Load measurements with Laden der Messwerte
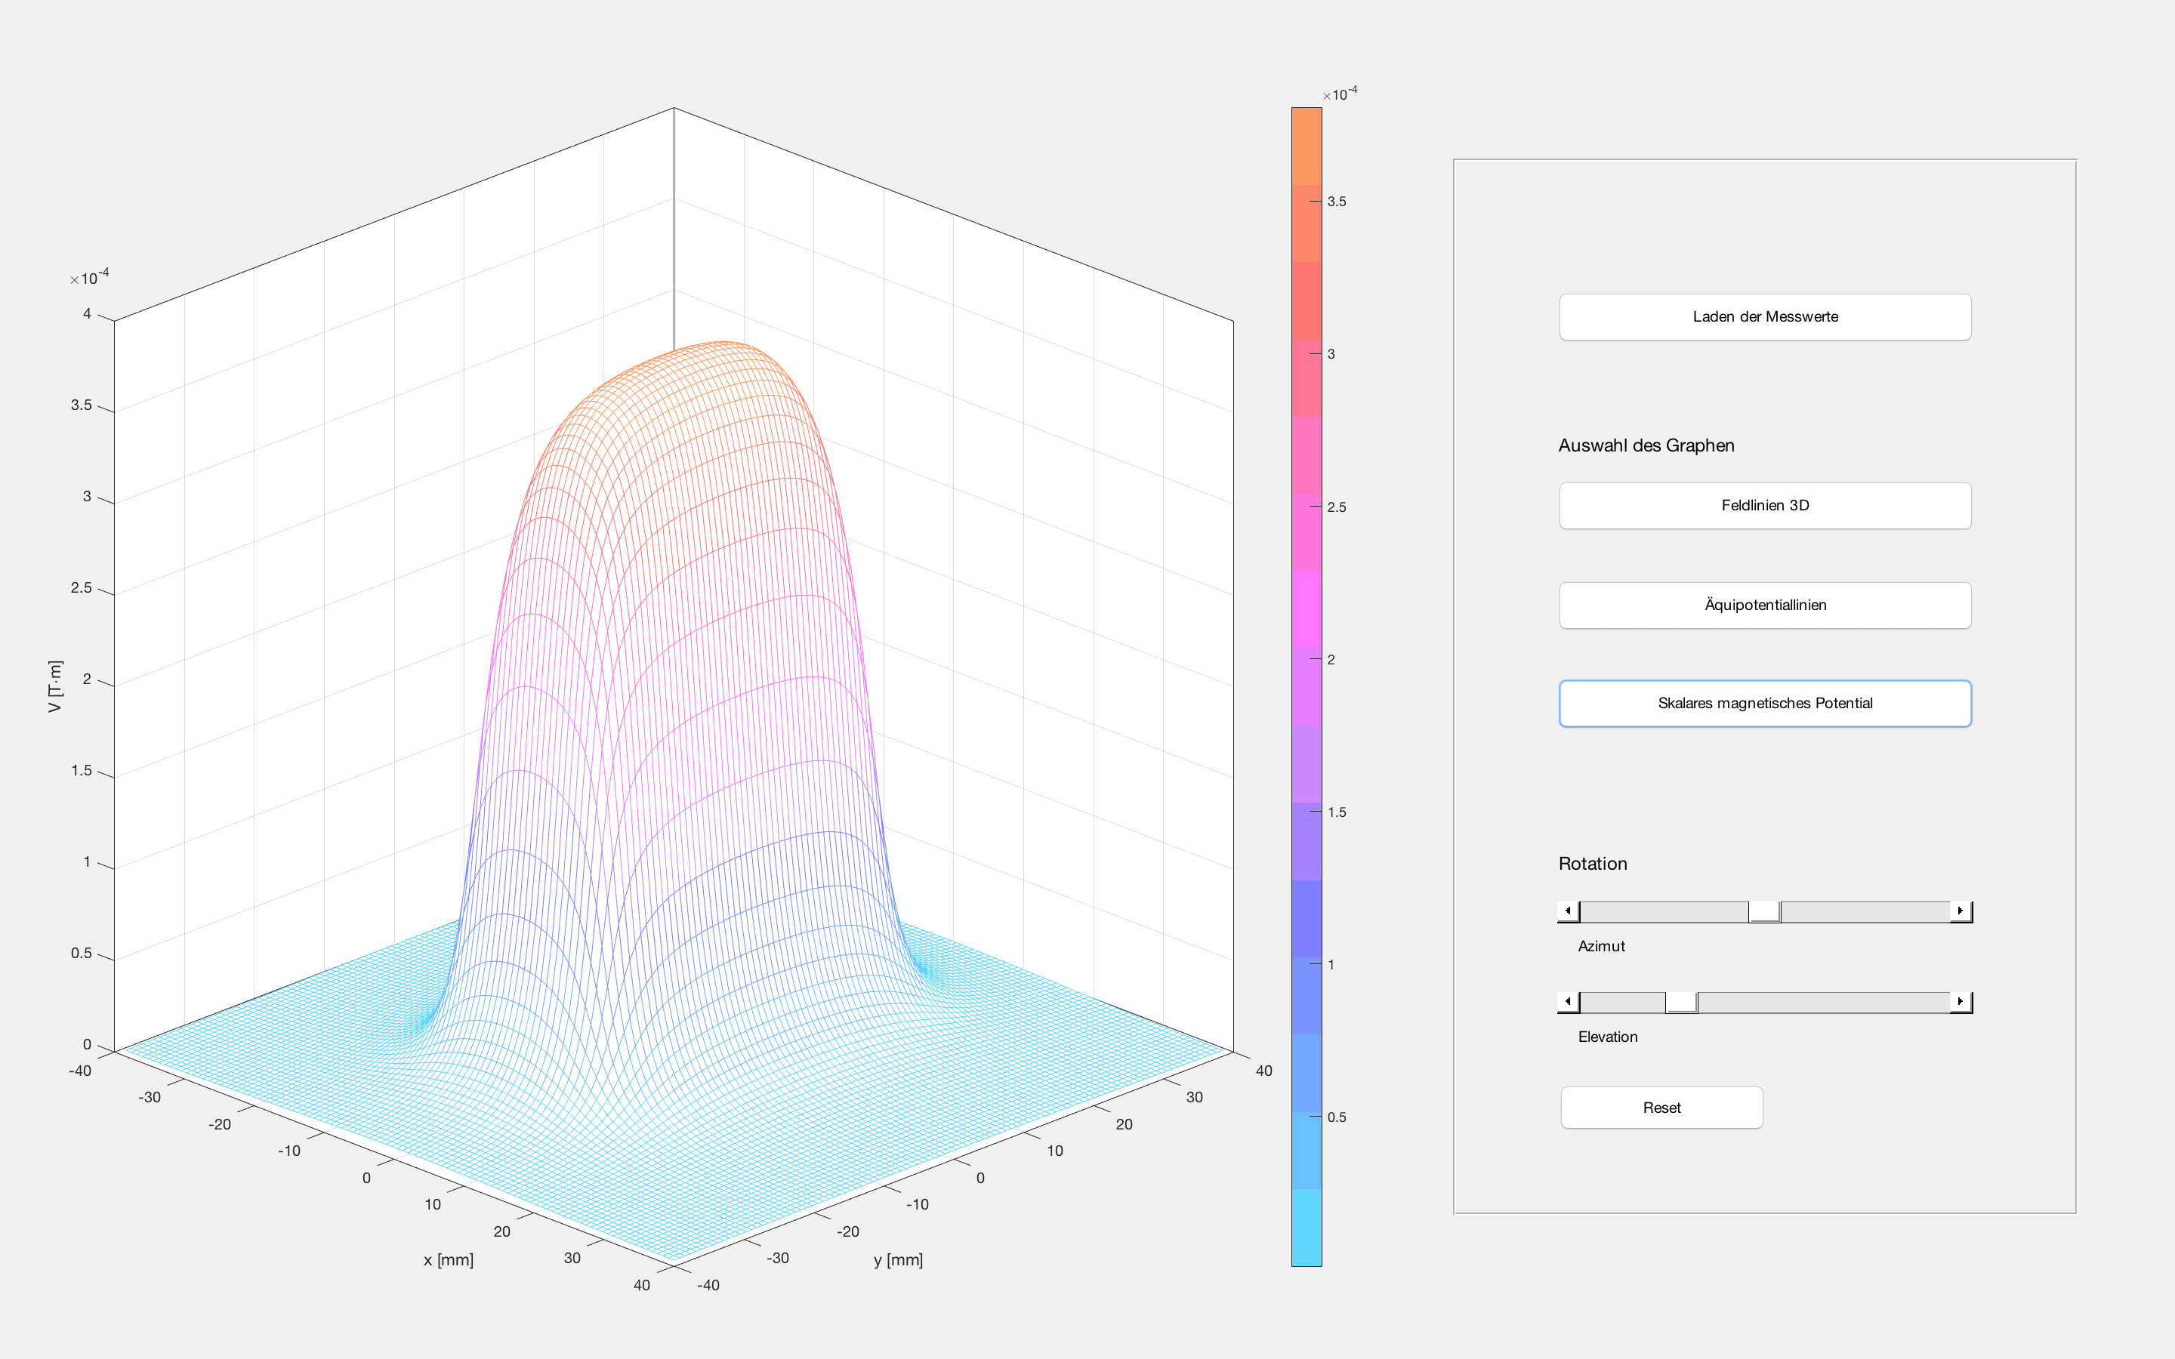 point(1764,316)
